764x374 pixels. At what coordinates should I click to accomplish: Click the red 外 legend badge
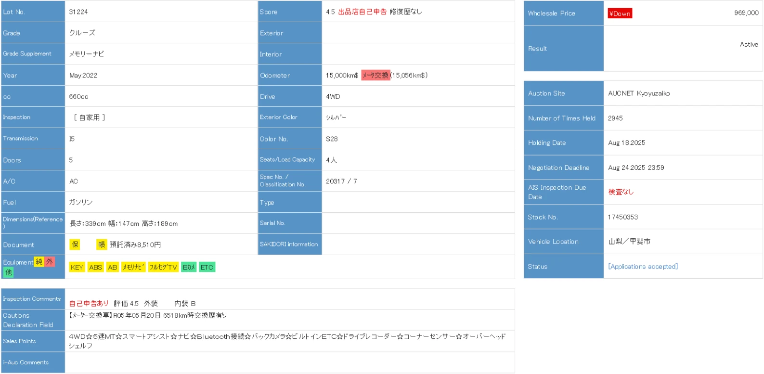(50, 262)
